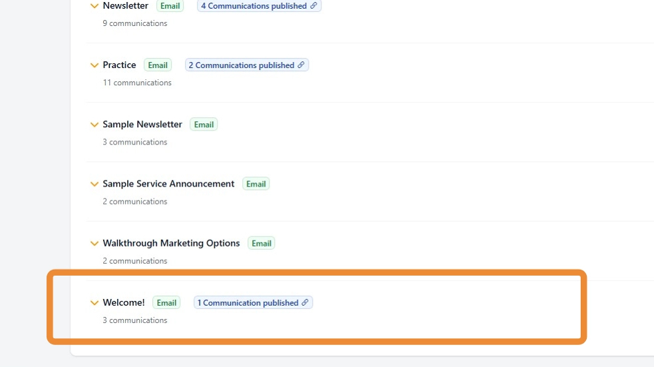654x367 pixels.
Task: Click the Email tag beside Sample Newsletter
Action: click(204, 125)
